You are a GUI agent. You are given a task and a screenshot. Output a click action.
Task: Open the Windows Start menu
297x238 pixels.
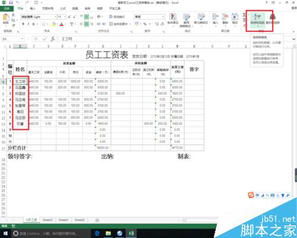click(5, 233)
